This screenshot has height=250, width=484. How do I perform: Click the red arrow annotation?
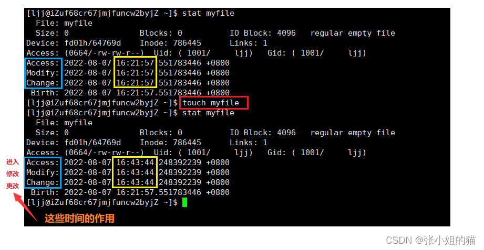(26, 207)
